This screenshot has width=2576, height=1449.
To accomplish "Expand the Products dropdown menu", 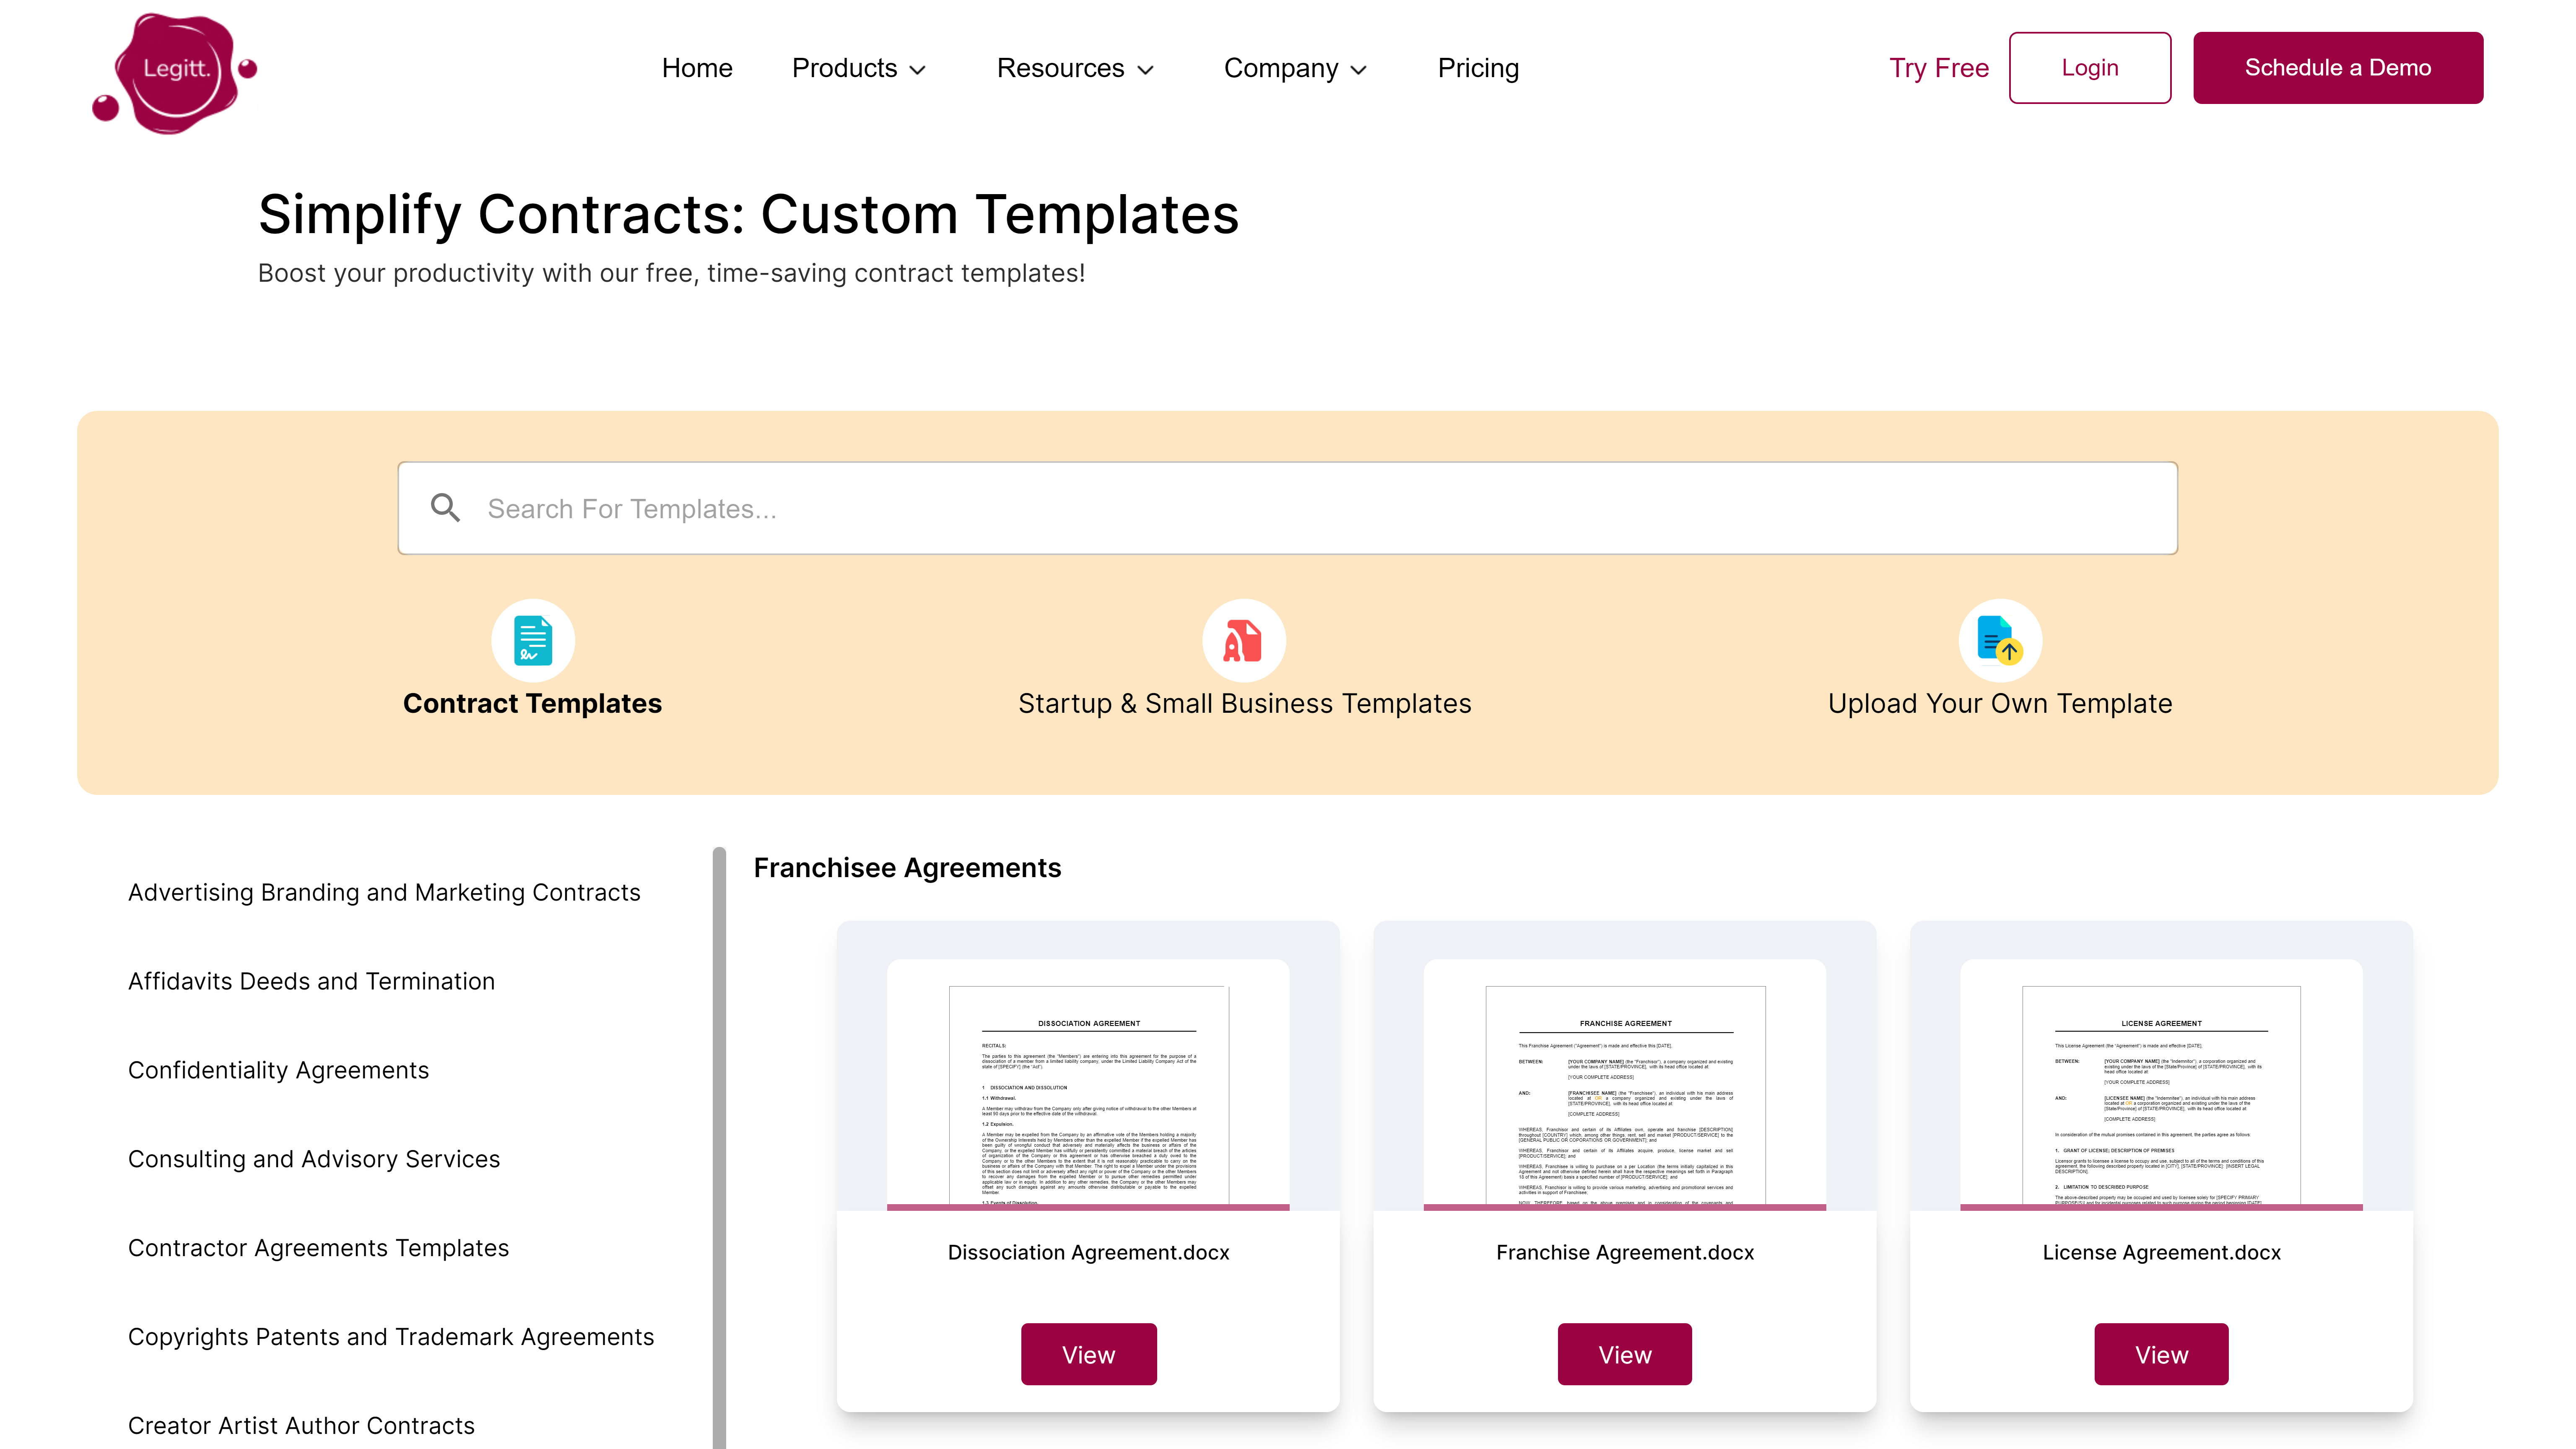I will pyautogui.click(x=858, y=68).
